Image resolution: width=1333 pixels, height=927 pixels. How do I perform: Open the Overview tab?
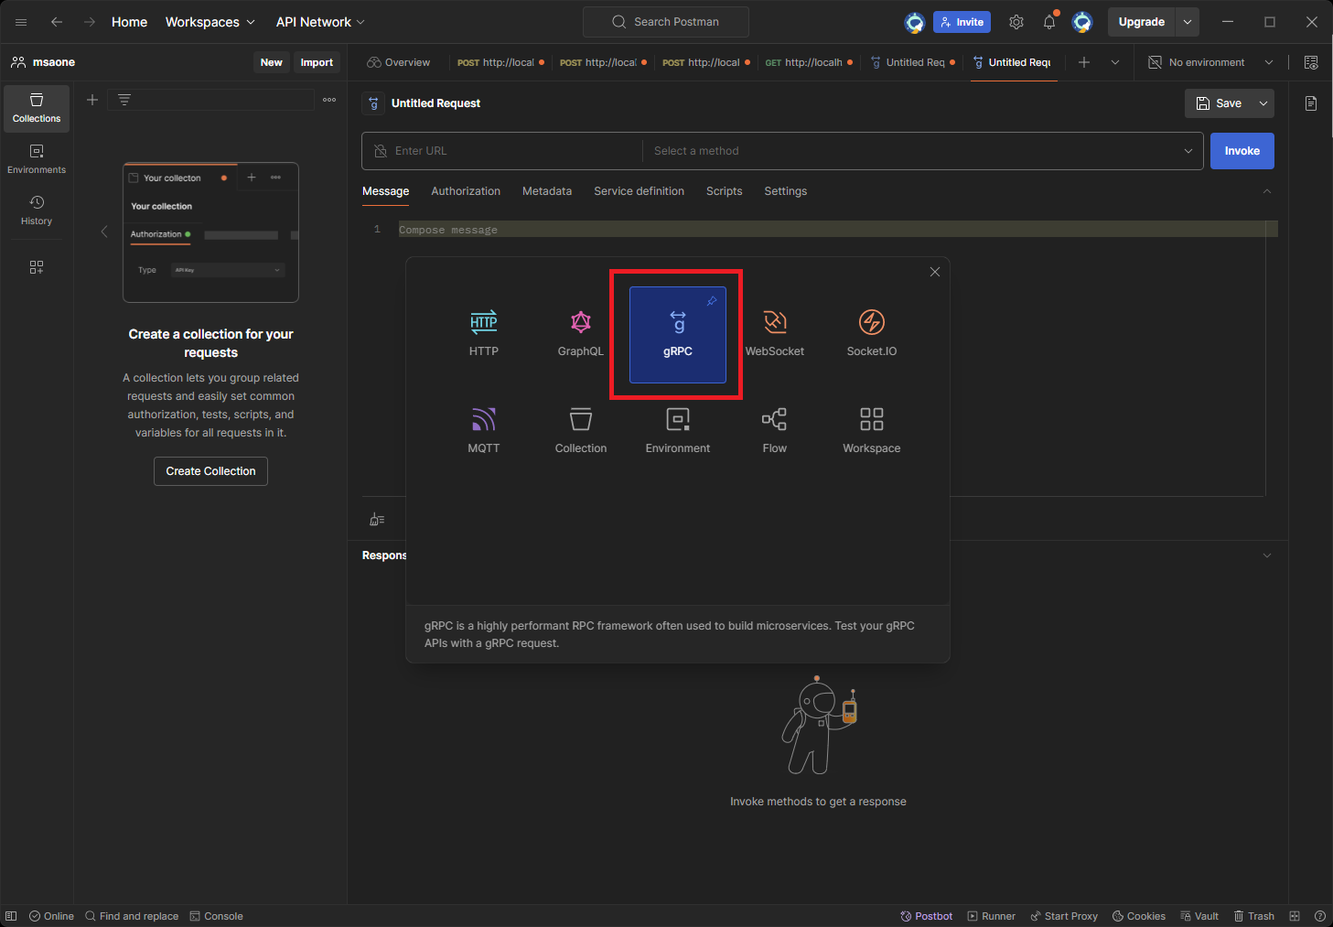(398, 62)
